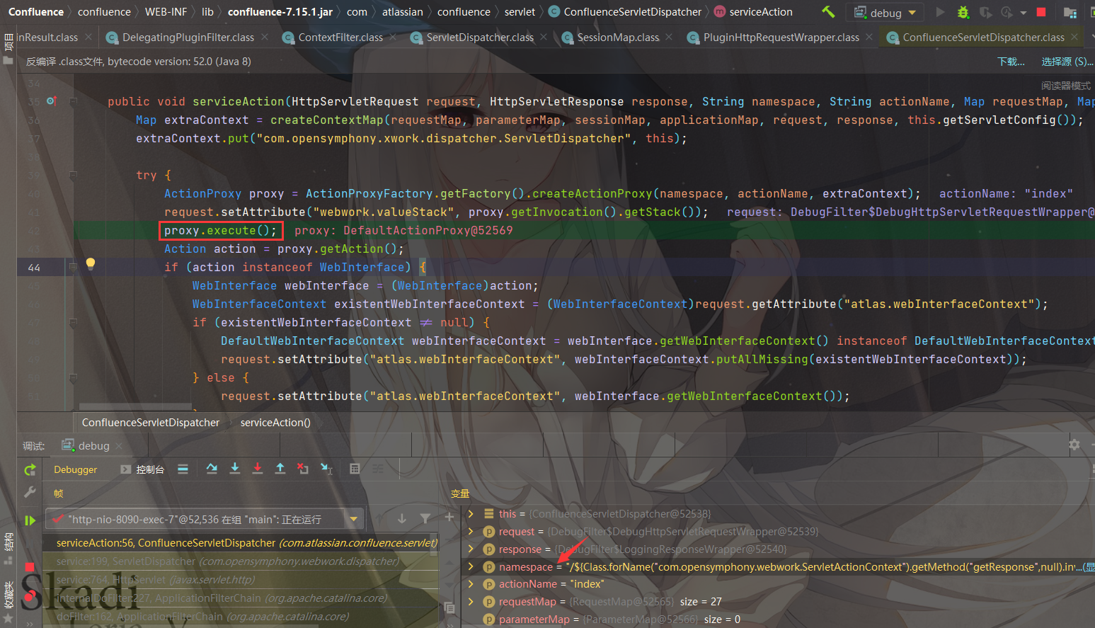Select frame doFilter:162, ApplicationFilterChain

pos(241,617)
